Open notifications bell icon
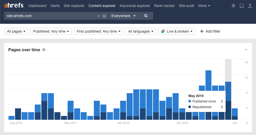This screenshot has height=135, width=256. coord(233,6)
